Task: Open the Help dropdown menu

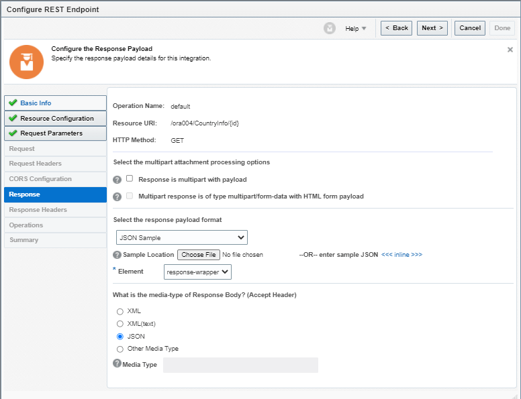Action: point(355,28)
